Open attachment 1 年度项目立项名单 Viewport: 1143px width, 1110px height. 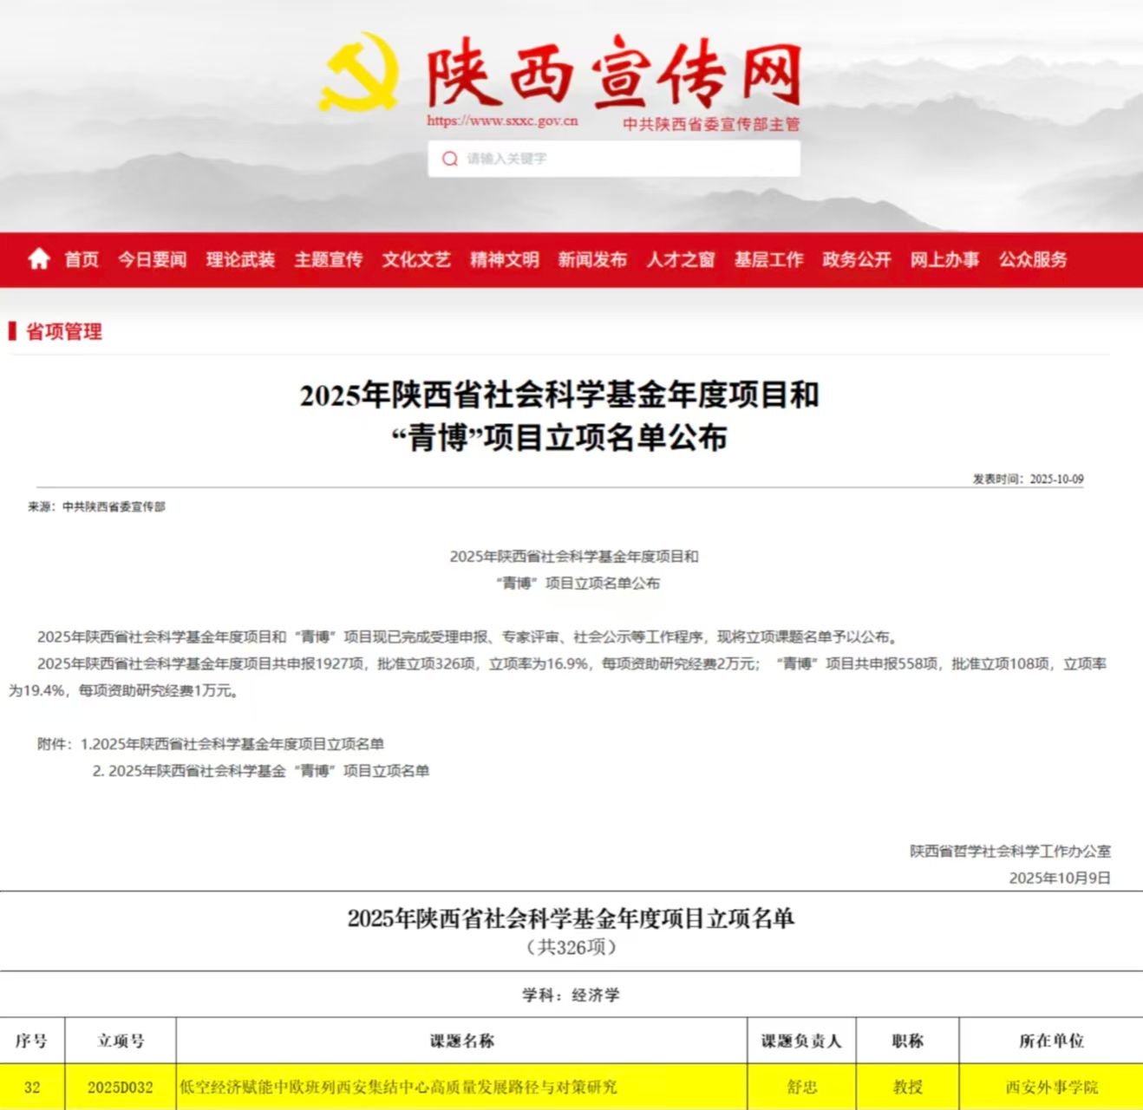coord(238,744)
